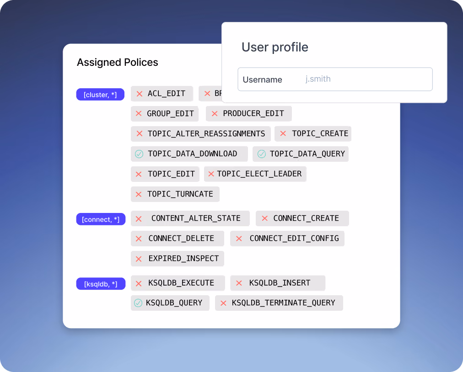The height and width of the screenshot is (372, 463).
Task: Click the TOPIC_EDIT permission label
Action: (x=171, y=174)
